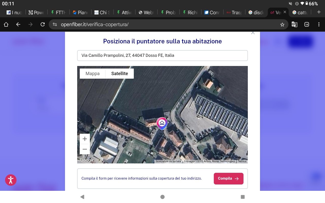Click the Compila button
Screen dimensions: 325x203
[x=228, y=178]
